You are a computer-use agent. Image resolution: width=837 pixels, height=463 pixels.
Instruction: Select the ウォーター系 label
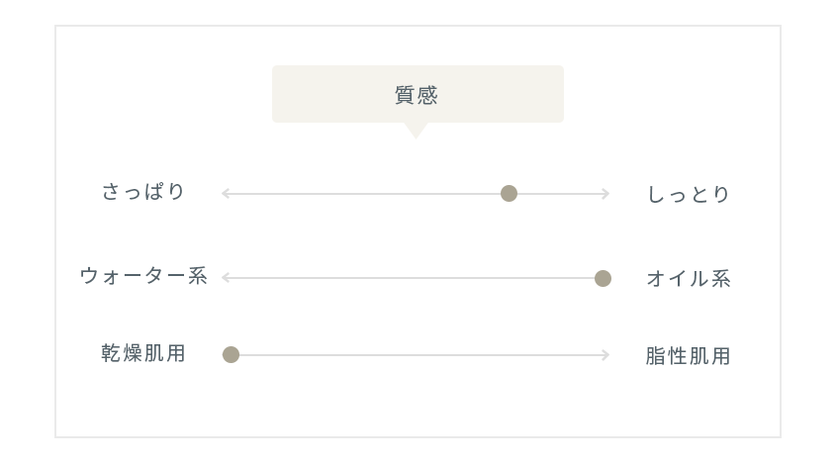point(143,276)
